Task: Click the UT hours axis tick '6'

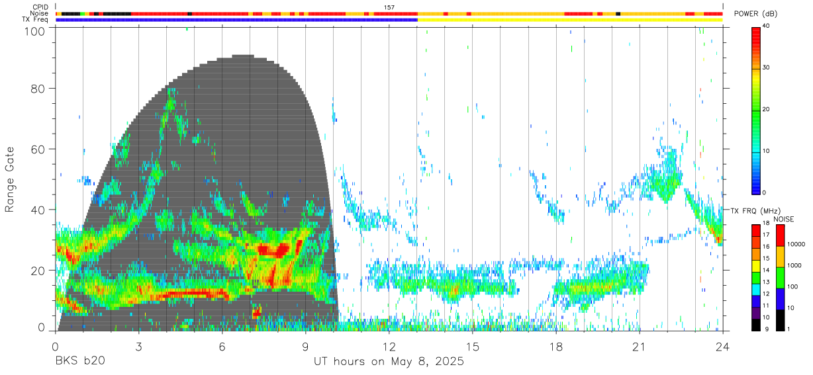Action: click(x=222, y=346)
